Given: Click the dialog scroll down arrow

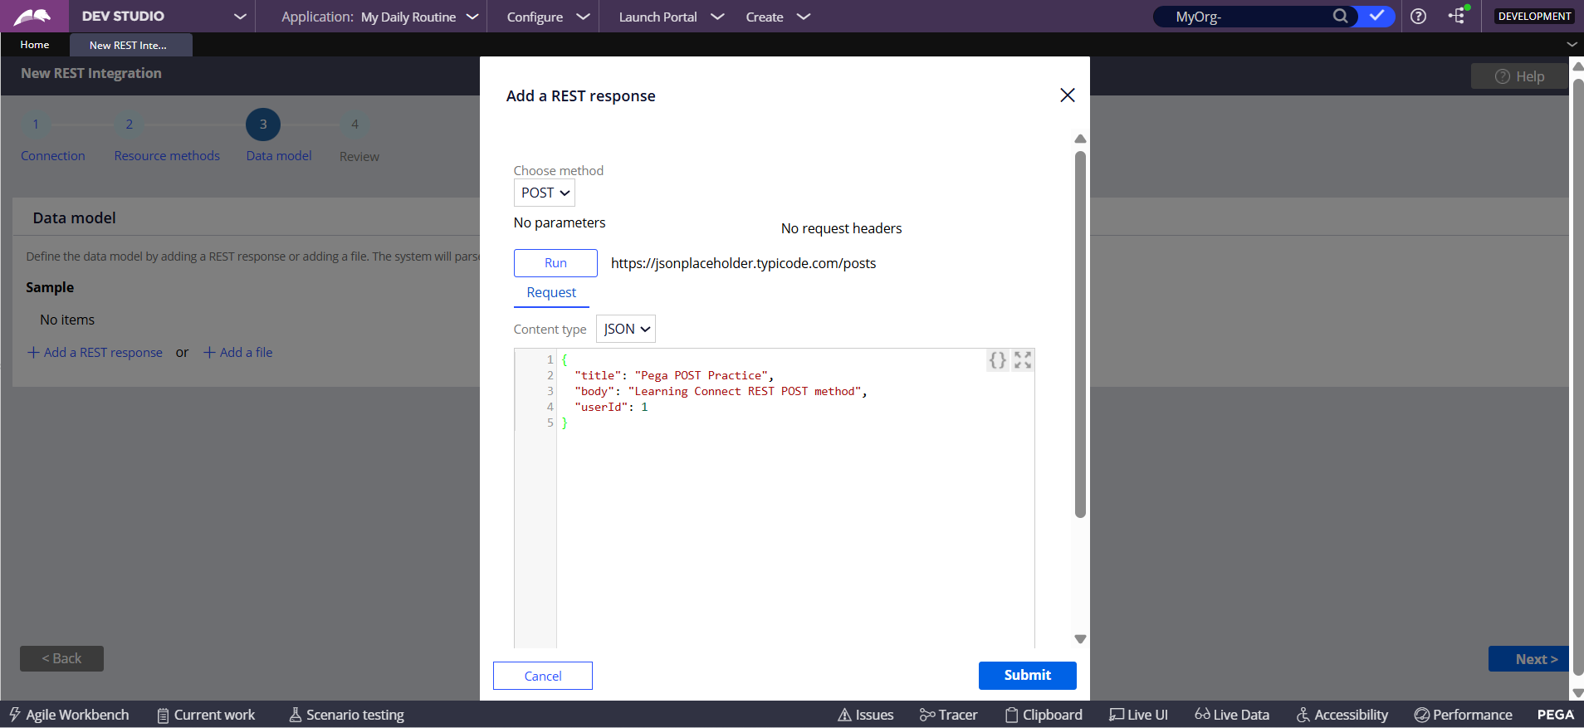Looking at the screenshot, I should pos(1080,639).
